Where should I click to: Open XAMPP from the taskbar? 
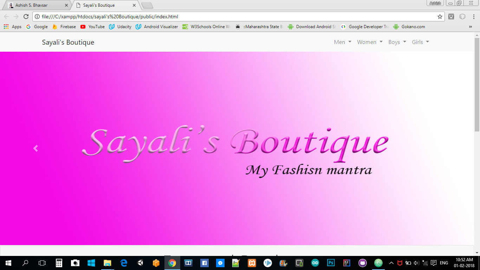pyautogui.click(x=252, y=263)
